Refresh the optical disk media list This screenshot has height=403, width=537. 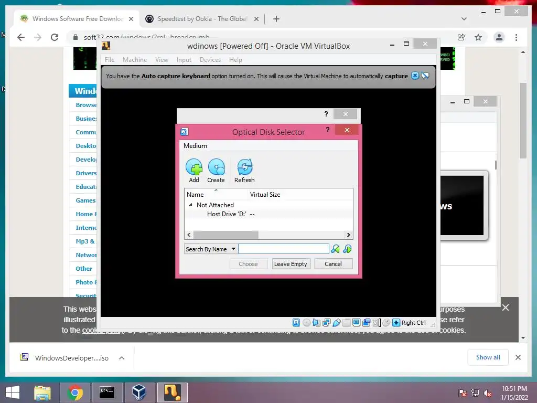[x=244, y=171]
